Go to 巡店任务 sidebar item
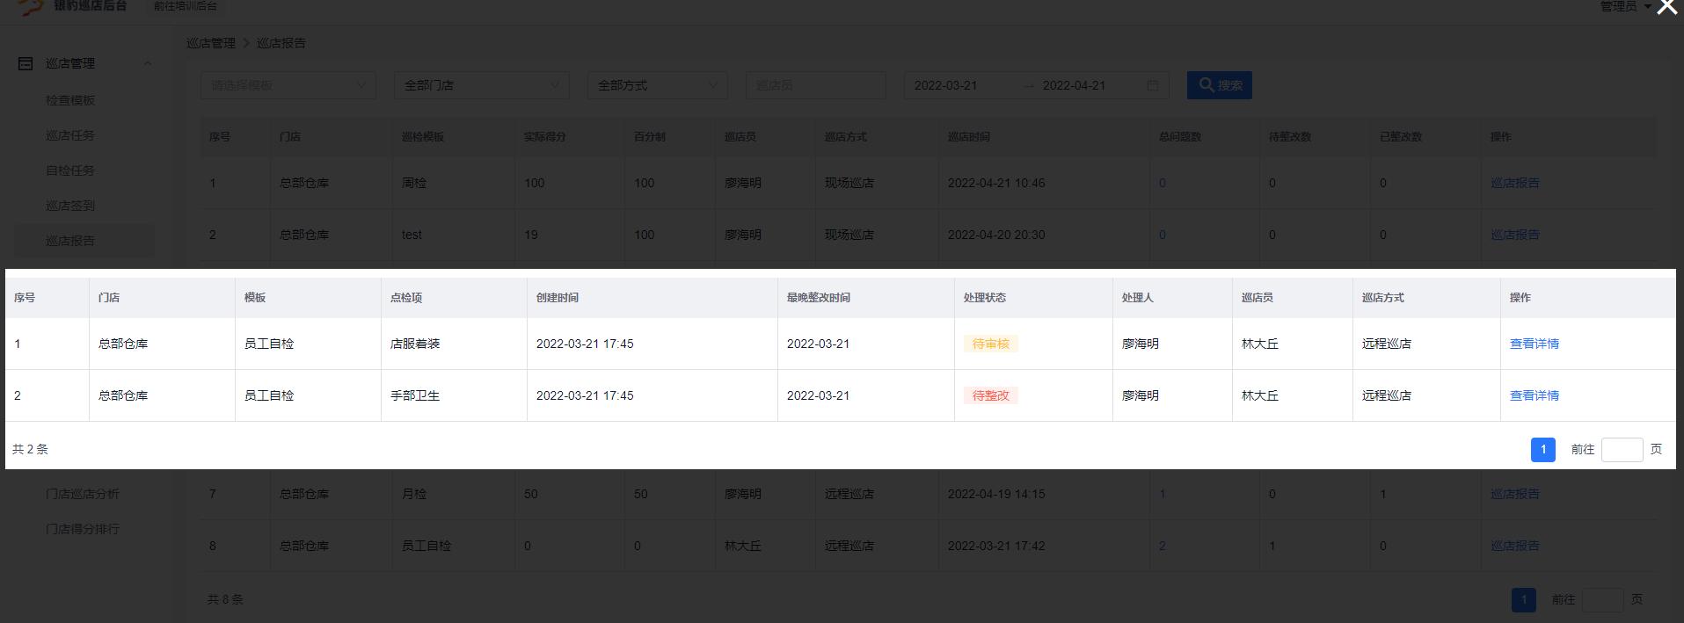 coord(70,135)
